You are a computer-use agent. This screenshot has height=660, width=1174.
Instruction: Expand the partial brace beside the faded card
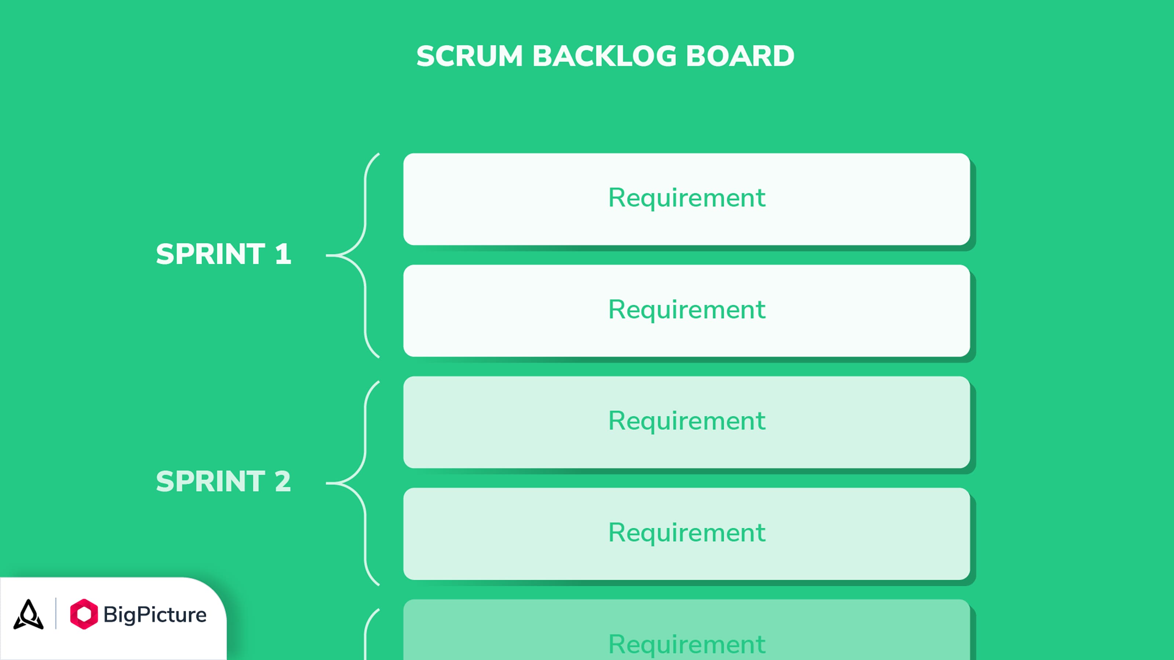[x=372, y=634]
